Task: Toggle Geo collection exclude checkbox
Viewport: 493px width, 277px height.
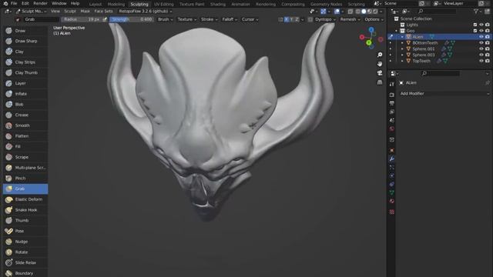Action: coord(475,31)
